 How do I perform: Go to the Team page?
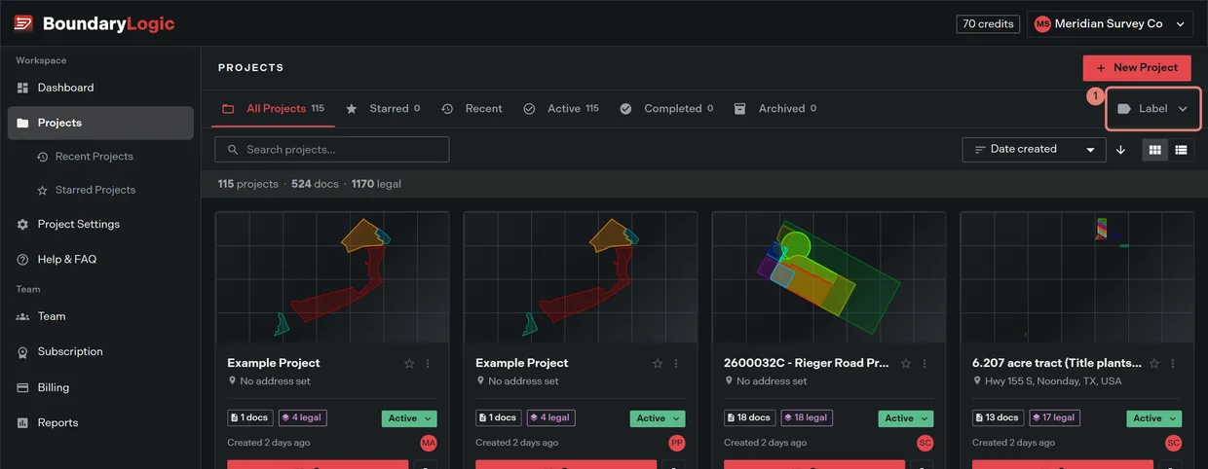coord(100,316)
